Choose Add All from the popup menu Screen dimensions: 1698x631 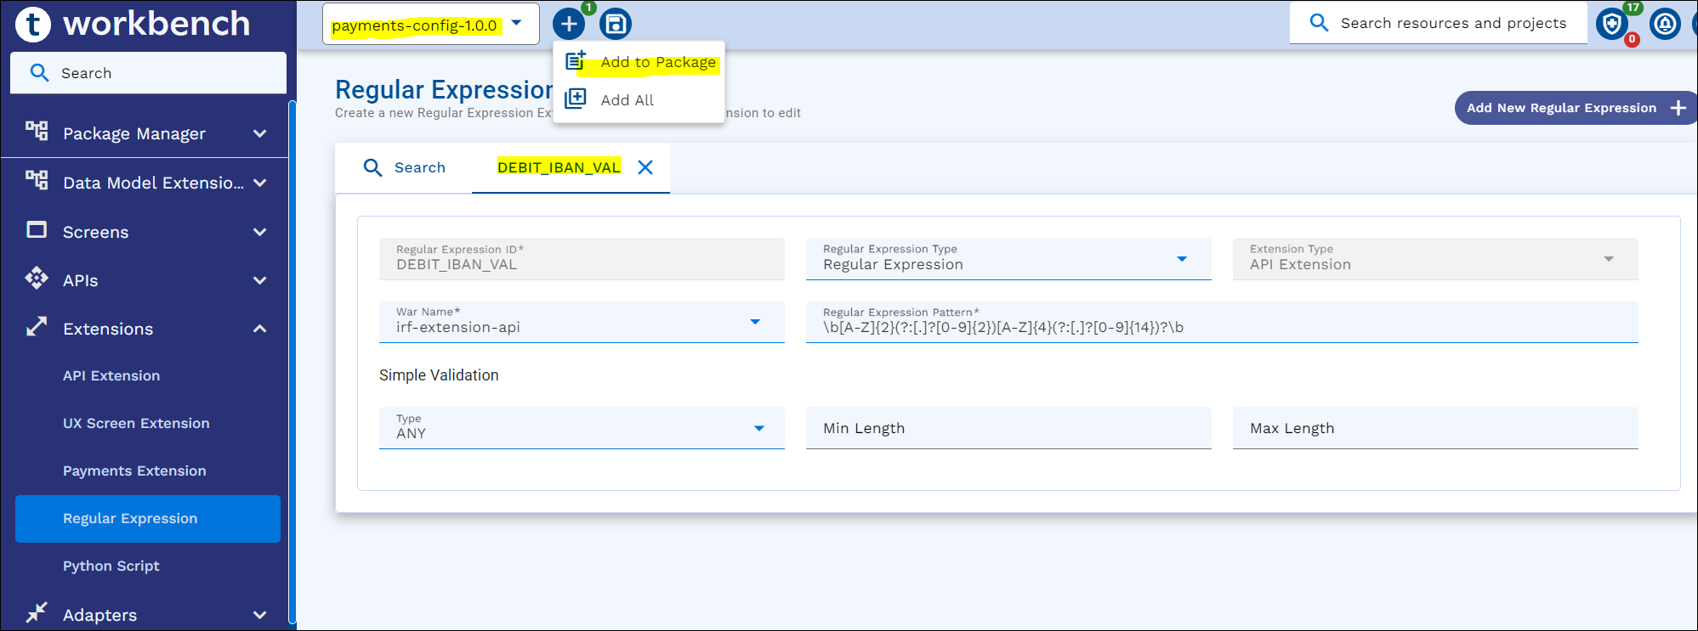click(x=627, y=100)
